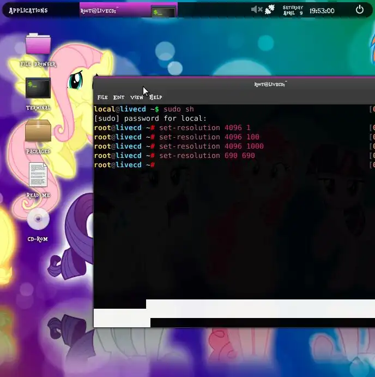Click 'set-resolution 690 690' command line

point(207,156)
